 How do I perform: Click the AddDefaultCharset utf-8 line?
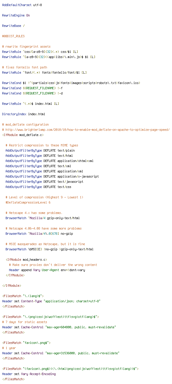pos(22,5)
